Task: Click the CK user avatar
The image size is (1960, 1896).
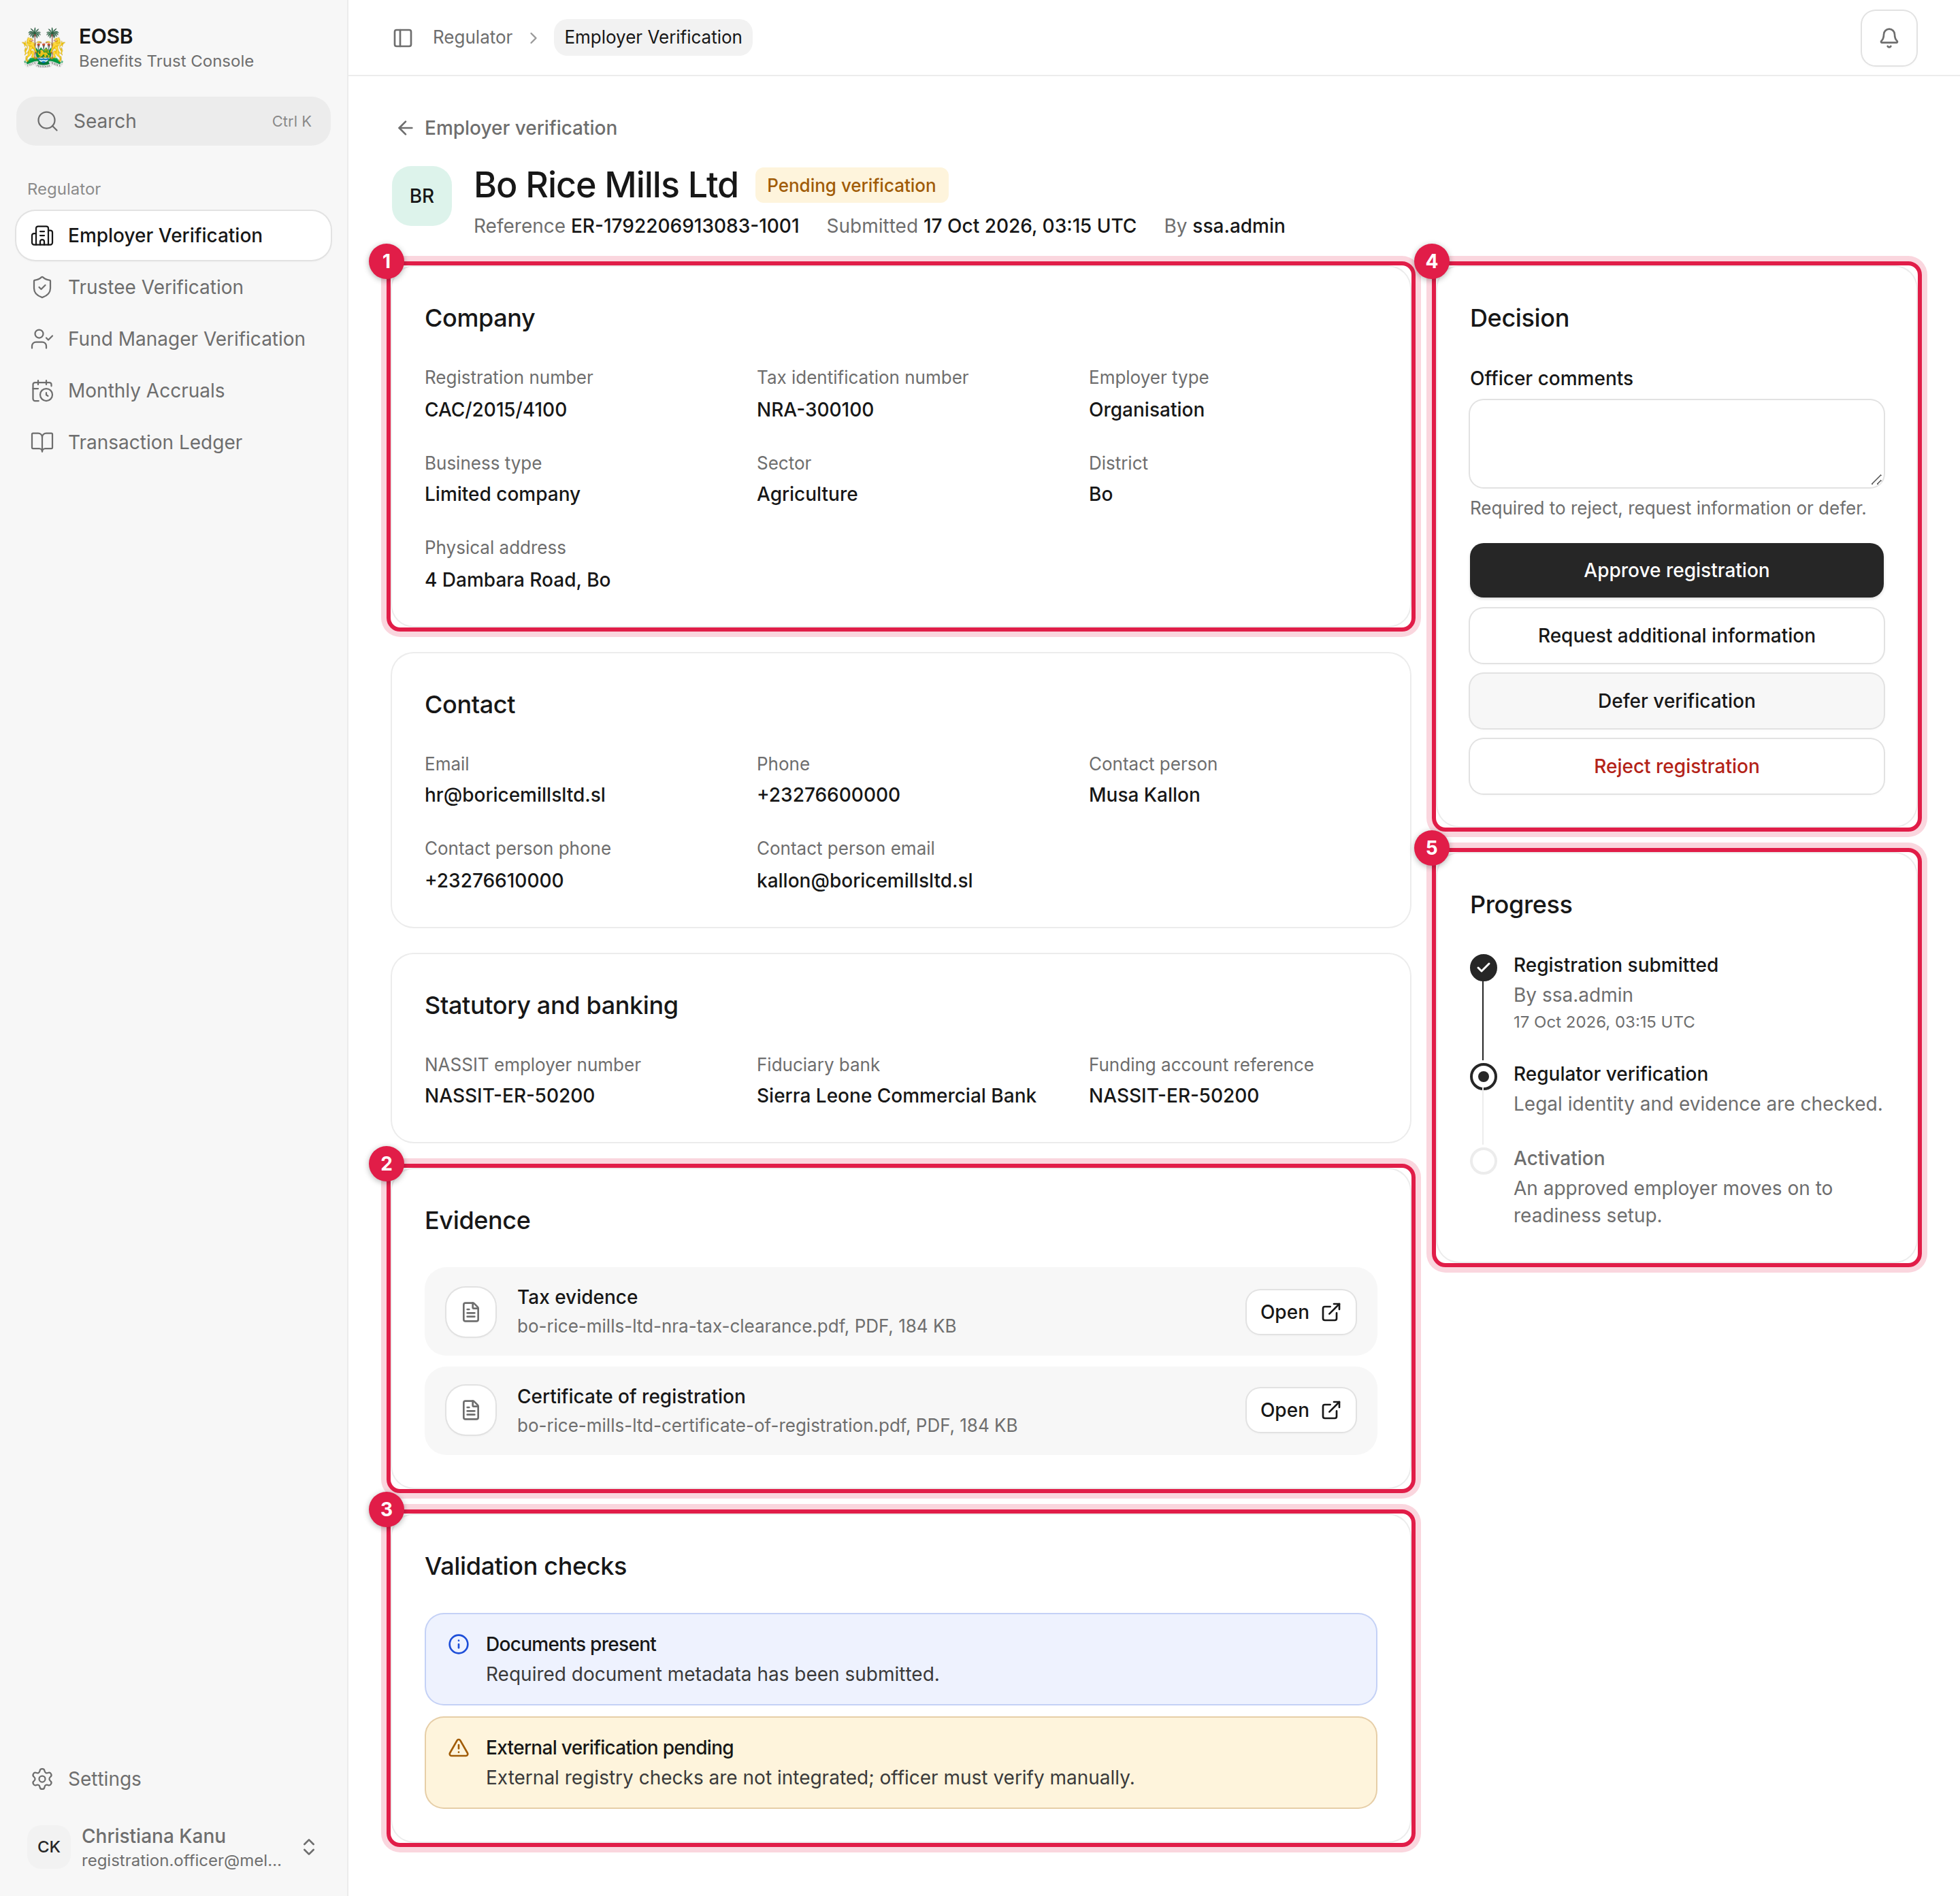Action: 49,1847
